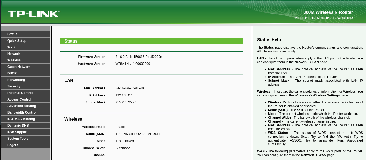The width and height of the screenshot is (366, 160).
Task: Click Wireless Radio value Enable
Action: click(121, 127)
